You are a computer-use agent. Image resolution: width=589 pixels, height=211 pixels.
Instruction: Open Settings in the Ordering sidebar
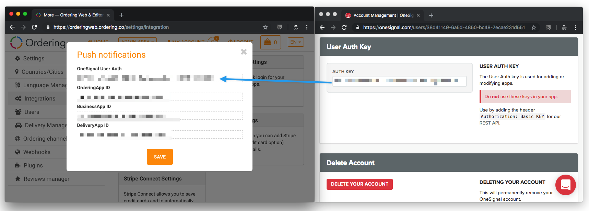[x=34, y=58]
